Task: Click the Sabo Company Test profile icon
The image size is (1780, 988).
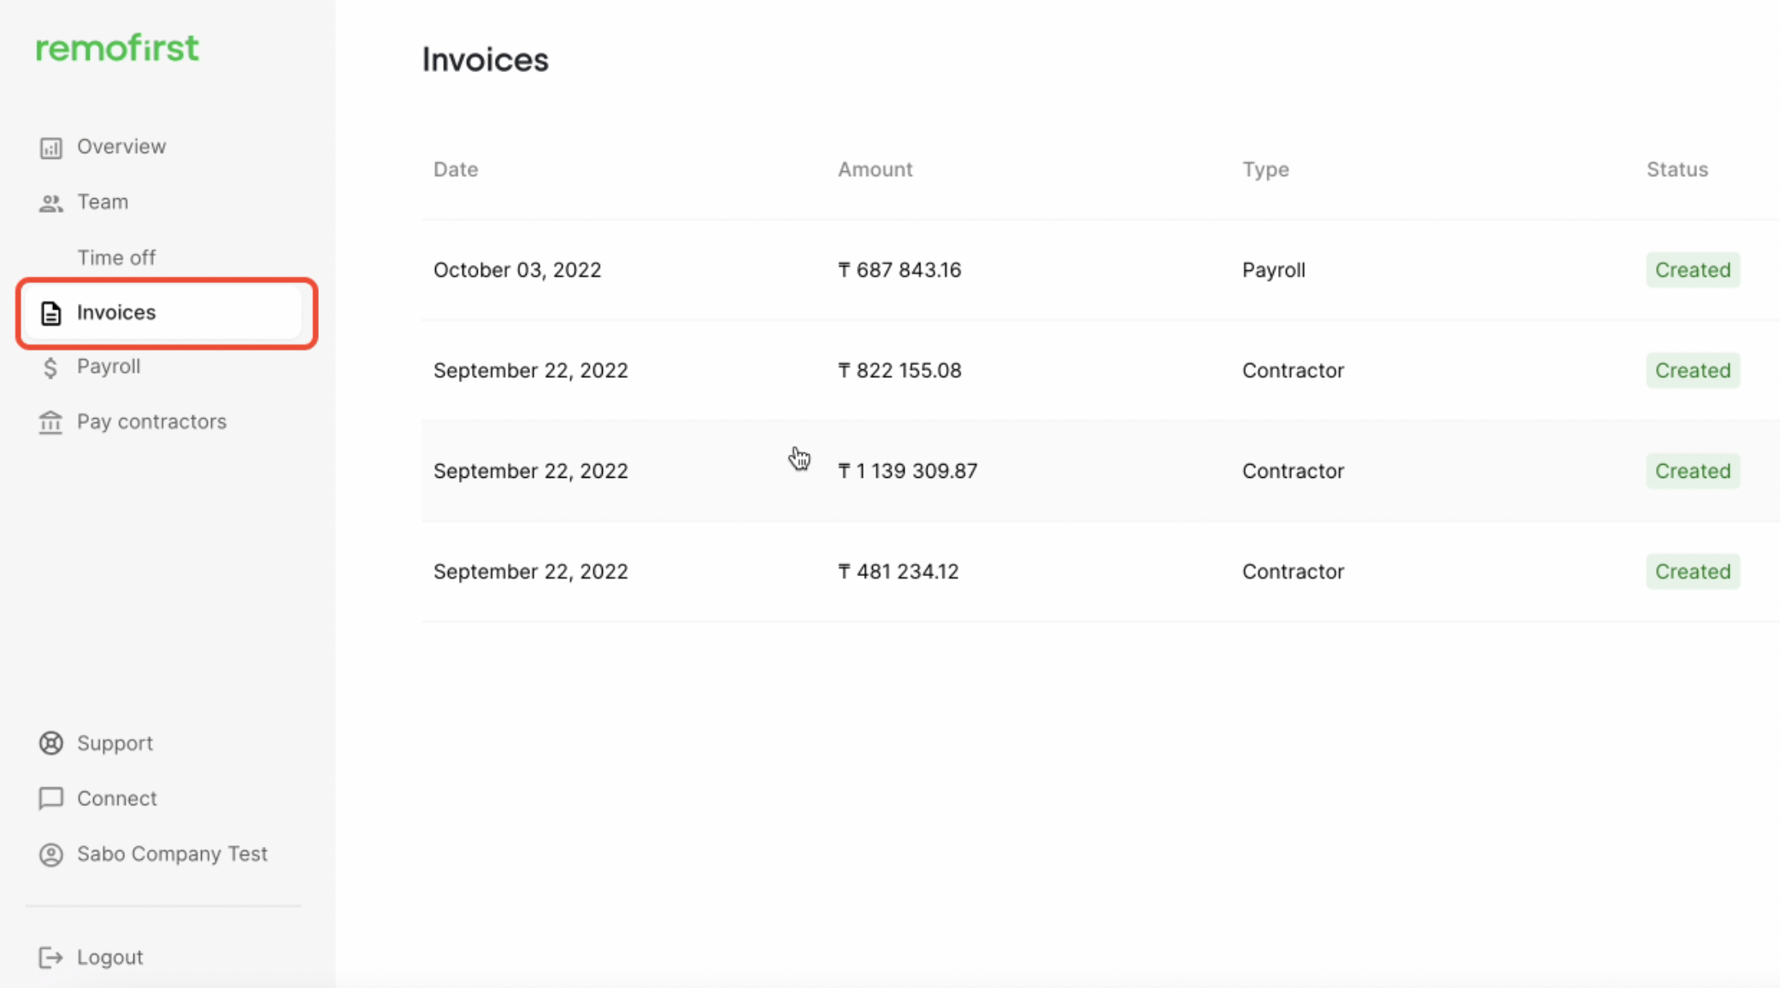Action: click(x=50, y=855)
